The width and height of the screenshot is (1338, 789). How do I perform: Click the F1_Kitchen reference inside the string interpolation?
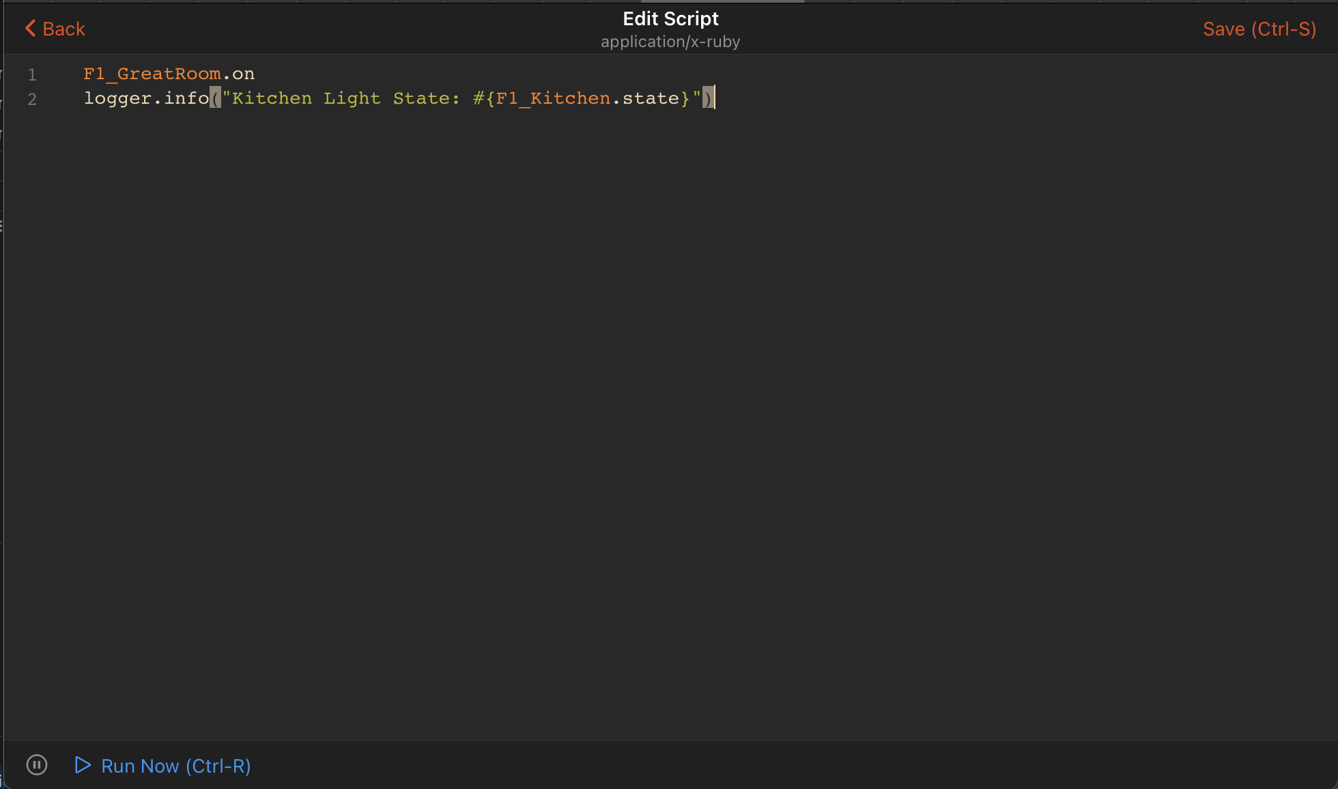[552, 98]
